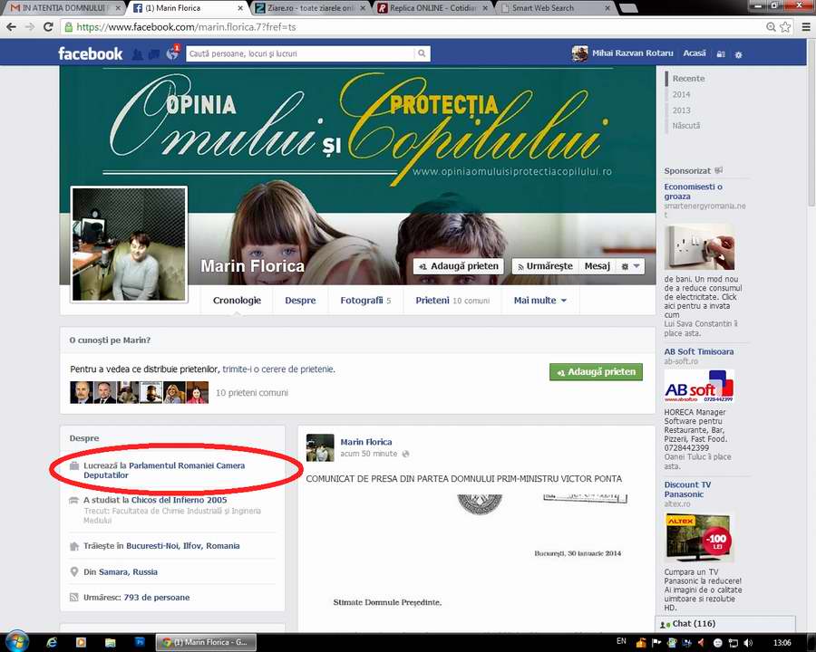Viewport: 816px width, 652px height.
Task: Open Internet Explorer from taskbar
Action: (x=52, y=643)
